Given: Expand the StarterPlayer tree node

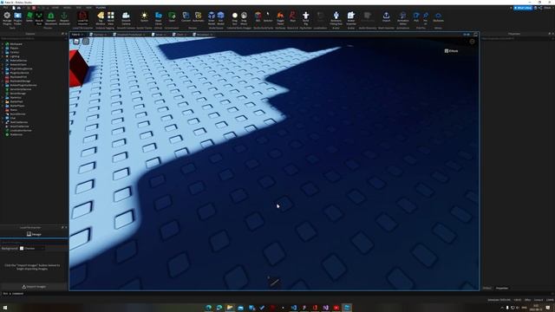Looking at the screenshot, I should pyautogui.click(x=3, y=106).
